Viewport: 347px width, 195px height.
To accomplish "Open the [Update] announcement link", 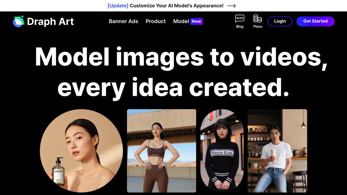I will (x=118, y=6).
